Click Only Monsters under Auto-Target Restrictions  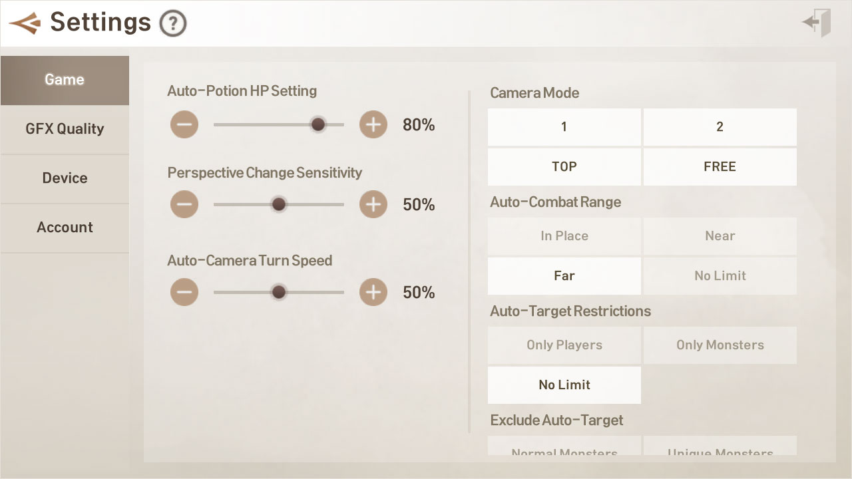click(720, 345)
